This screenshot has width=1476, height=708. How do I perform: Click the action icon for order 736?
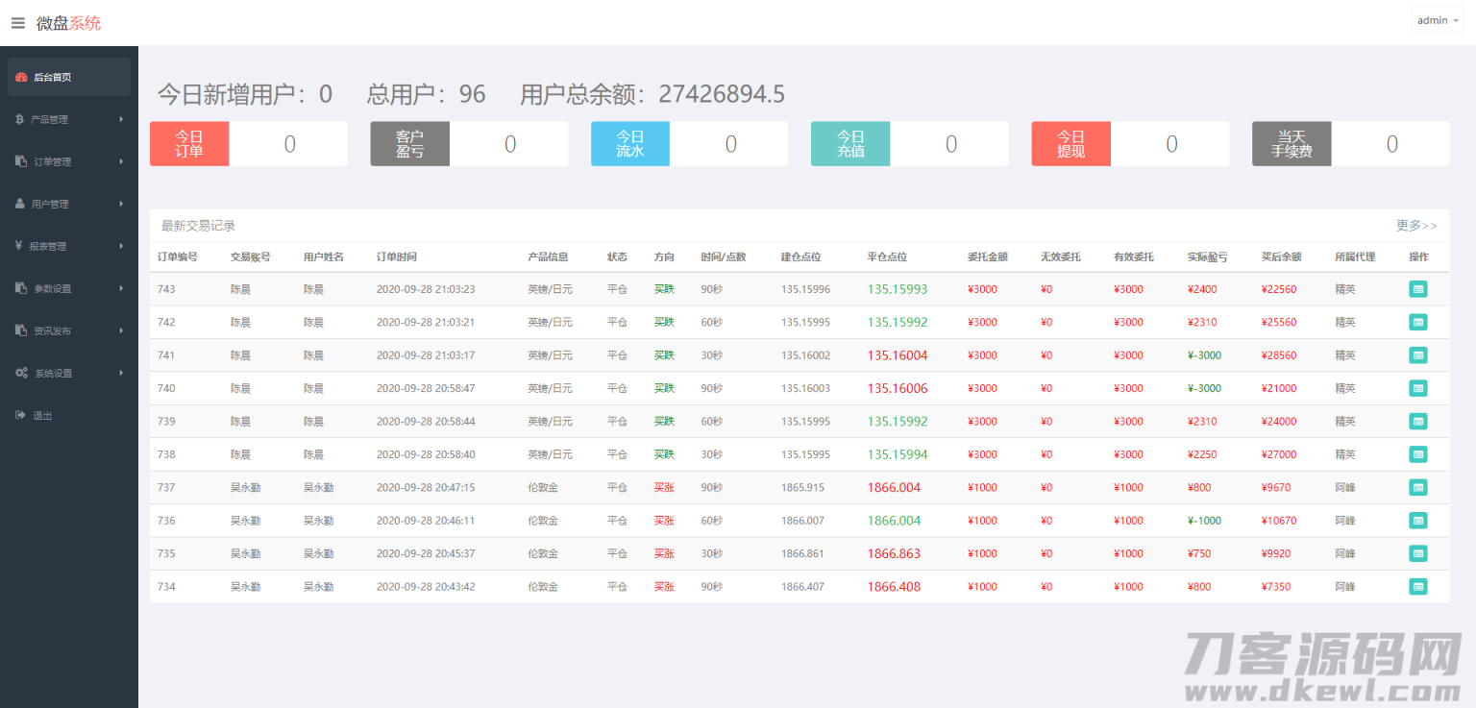(x=1417, y=521)
